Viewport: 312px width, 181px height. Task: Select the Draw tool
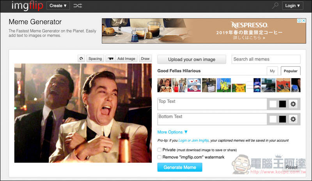(x=145, y=59)
